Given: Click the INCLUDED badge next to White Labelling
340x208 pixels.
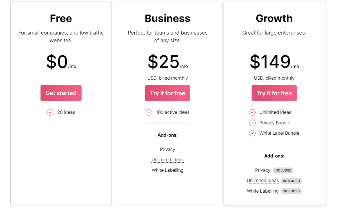Looking at the screenshot, I should [x=291, y=191].
